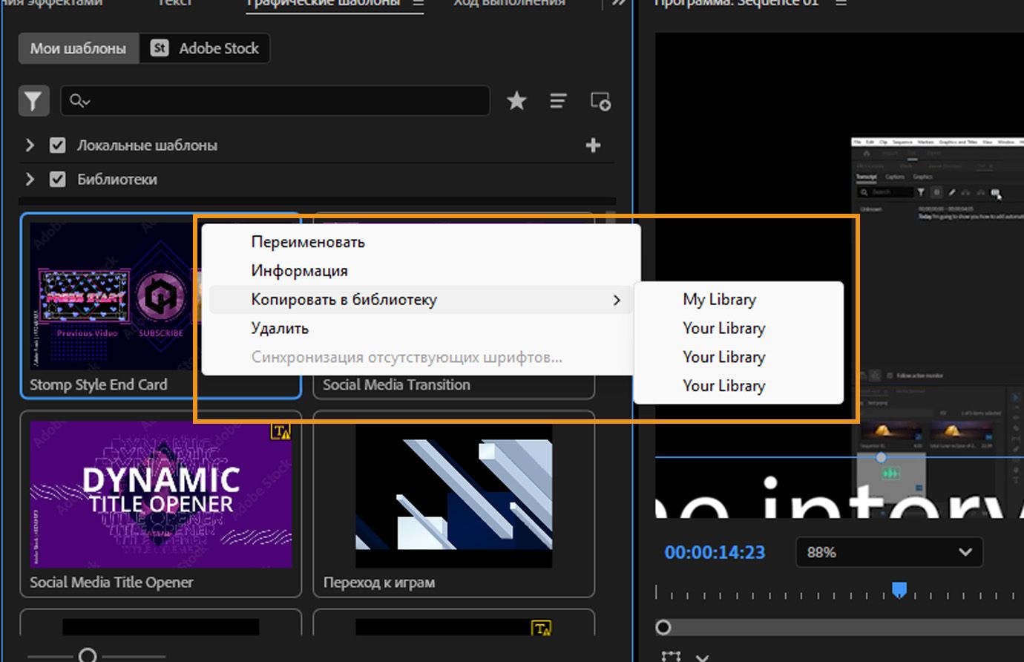1024x662 pixels.
Task: Click the Program monitor zoom scrollbar handle
Action: [663, 627]
